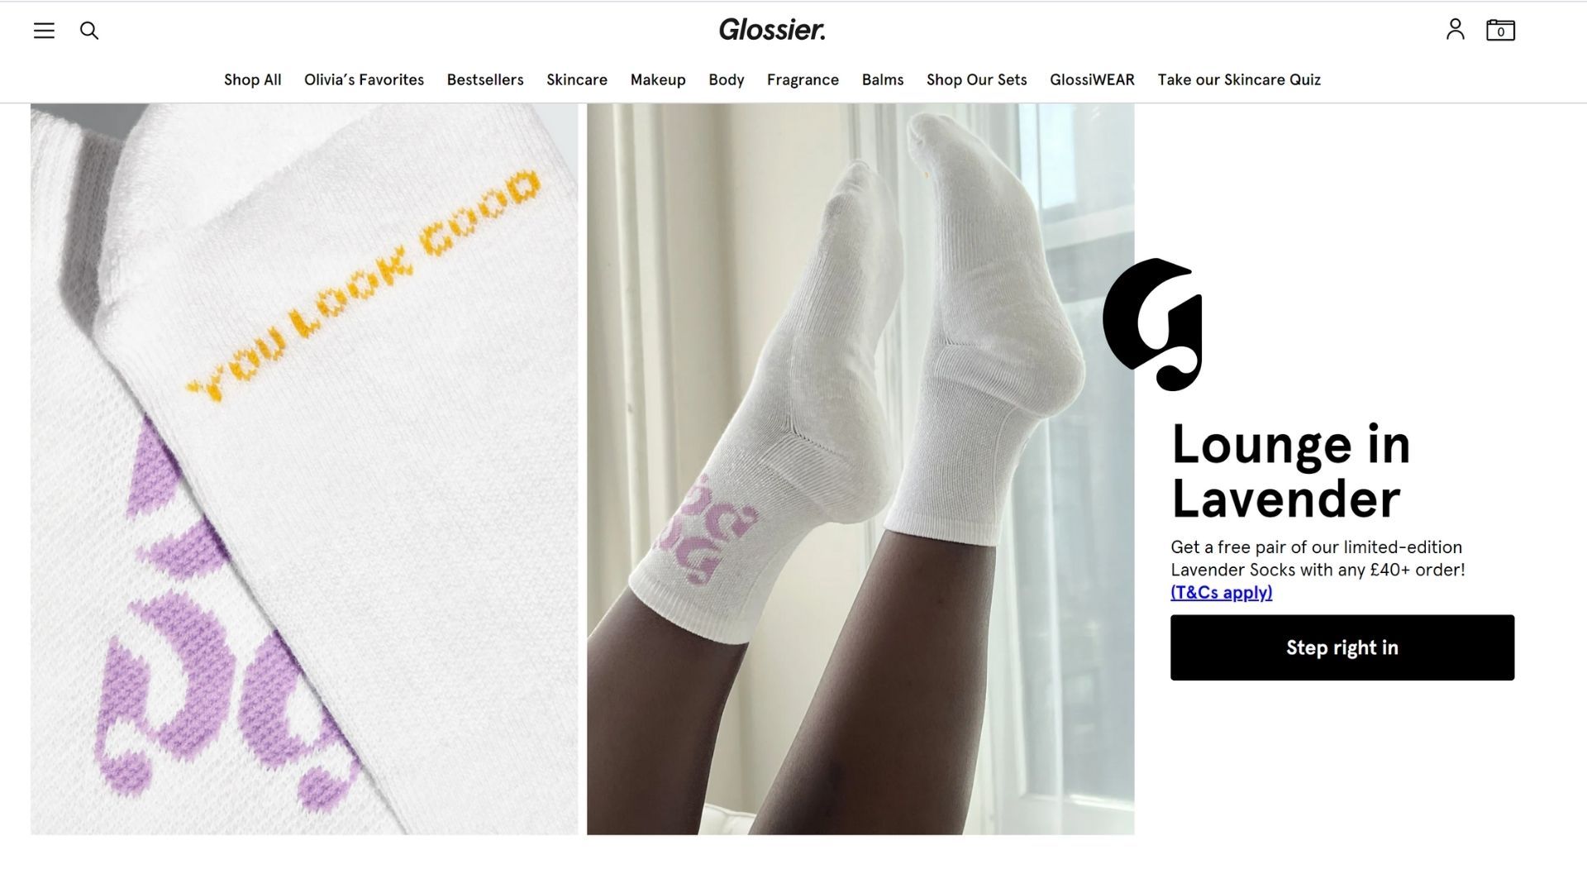Open the hamburger menu icon
Viewport: 1587px width, 893px height.
44,31
